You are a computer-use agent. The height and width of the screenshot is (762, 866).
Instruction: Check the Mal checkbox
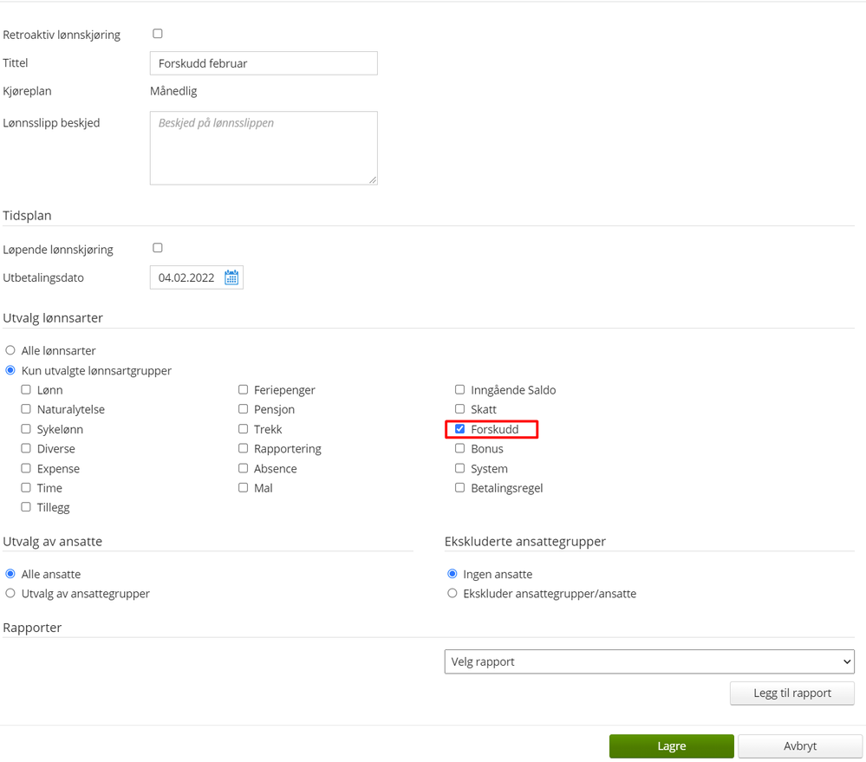point(243,487)
